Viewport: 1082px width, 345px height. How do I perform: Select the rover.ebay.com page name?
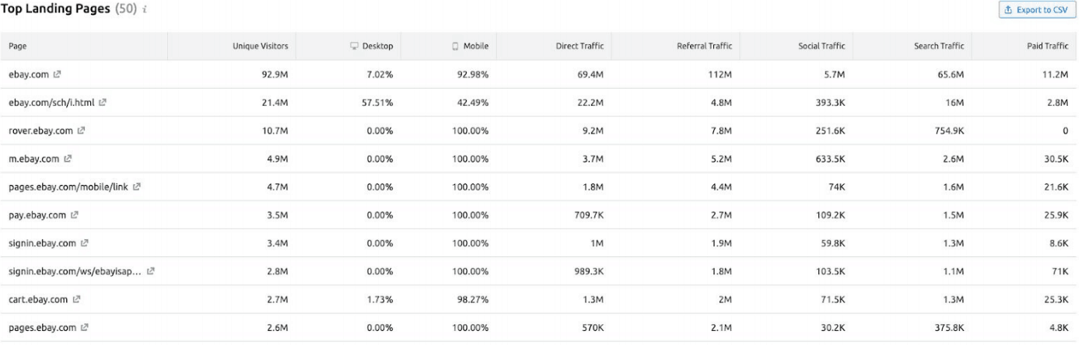point(40,131)
